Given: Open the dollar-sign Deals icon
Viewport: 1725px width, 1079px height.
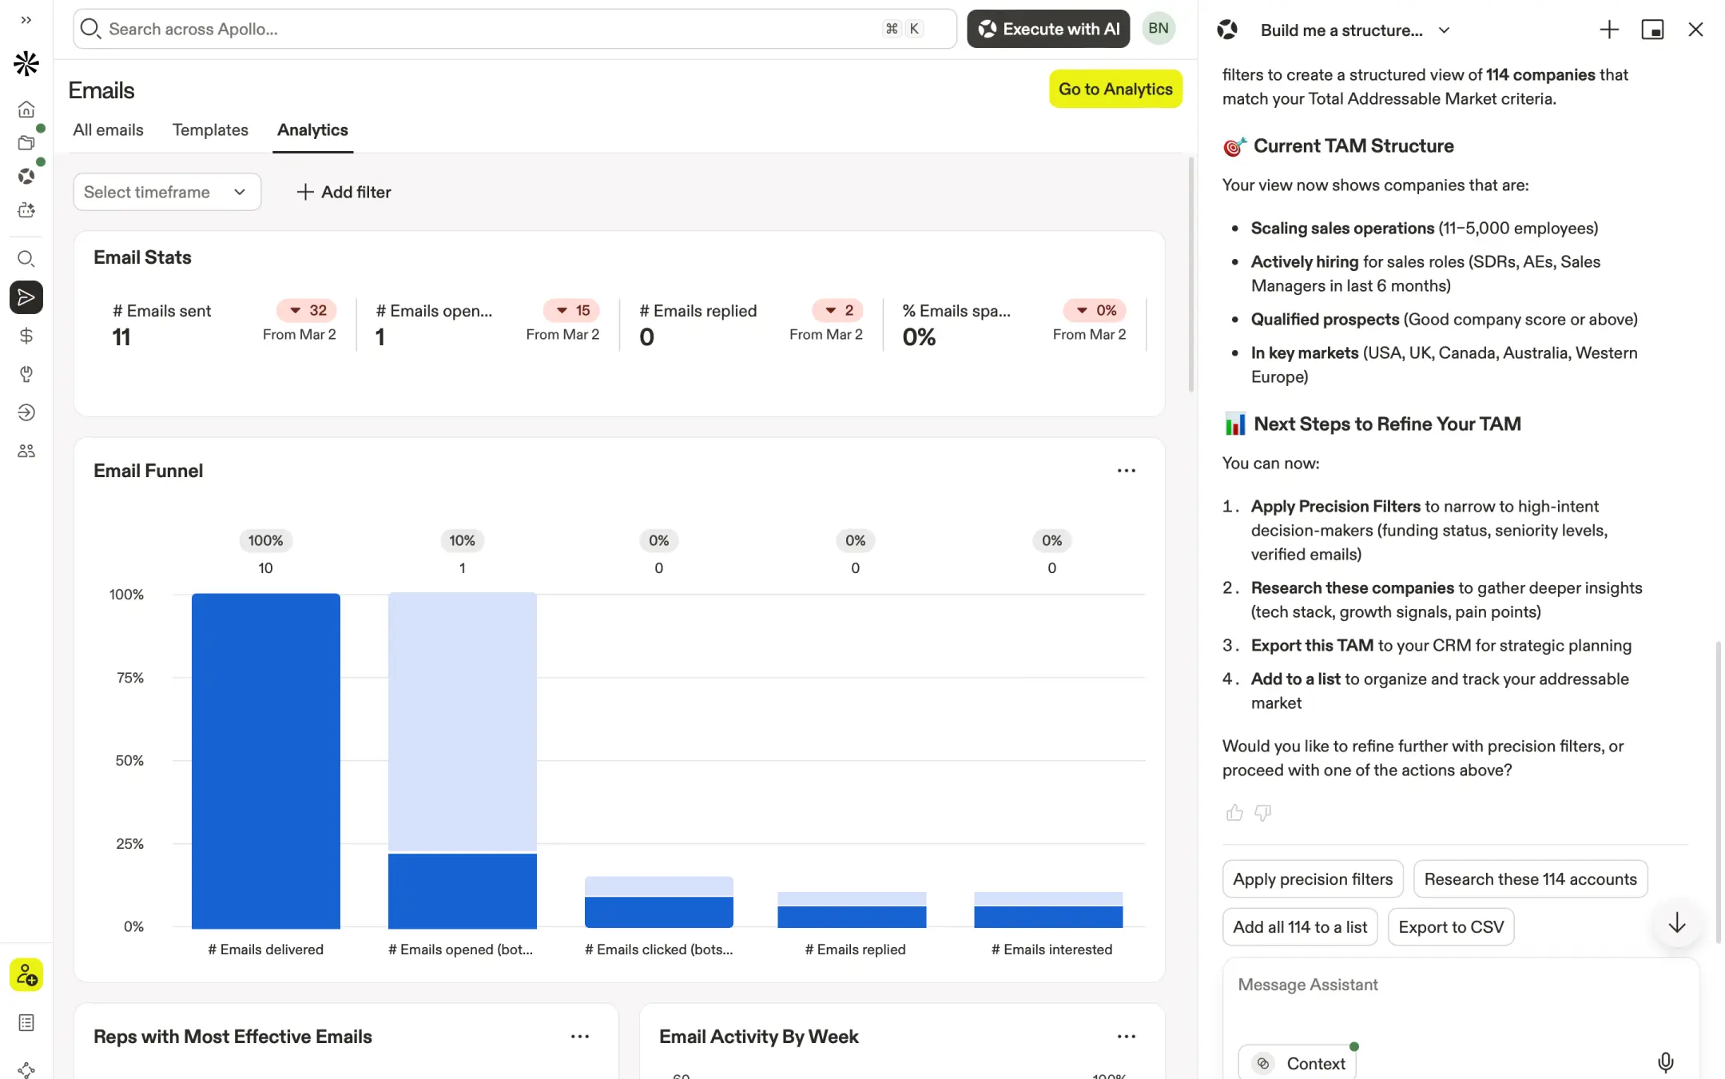Looking at the screenshot, I should tap(26, 336).
